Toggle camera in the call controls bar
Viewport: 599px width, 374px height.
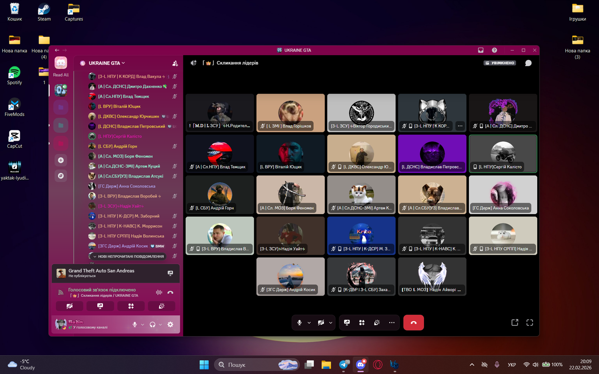[x=321, y=323]
